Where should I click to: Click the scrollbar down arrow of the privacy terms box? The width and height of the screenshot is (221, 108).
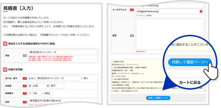click(205, 90)
